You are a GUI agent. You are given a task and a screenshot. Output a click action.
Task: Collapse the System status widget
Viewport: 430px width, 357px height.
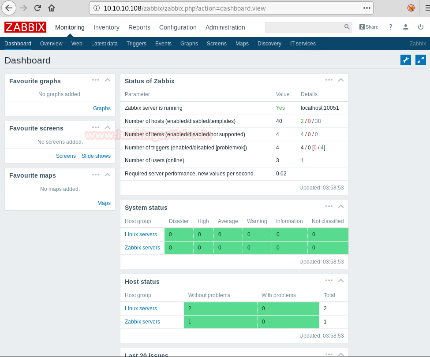pos(341,206)
